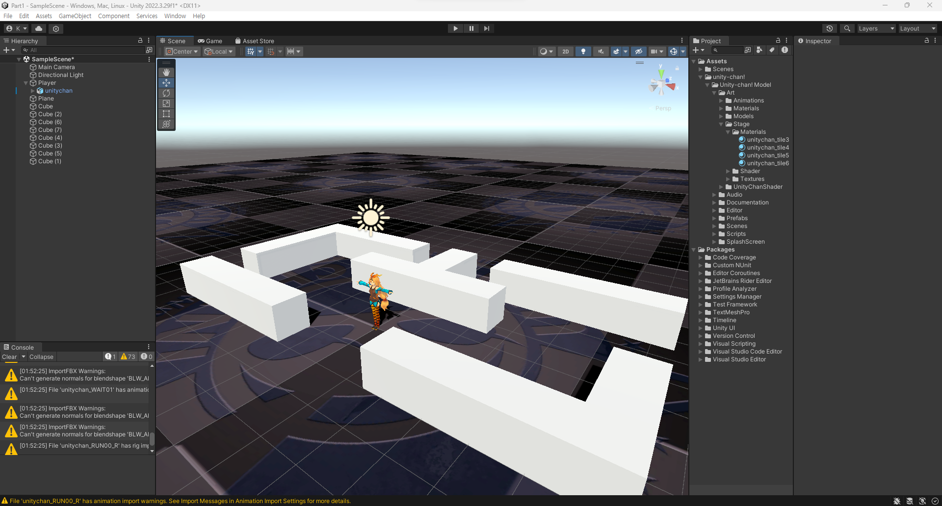Screen dimensions: 942x506
Task: Expand the Scripts folder
Action: click(714, 234)
